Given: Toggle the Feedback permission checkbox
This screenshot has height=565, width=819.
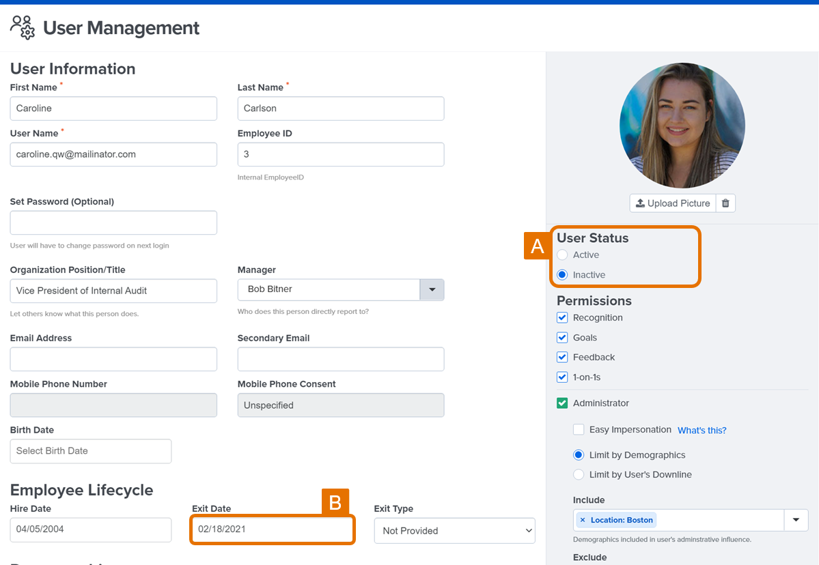Looking at the screenshot, I should pyautogui.click(x=562, y=358).
